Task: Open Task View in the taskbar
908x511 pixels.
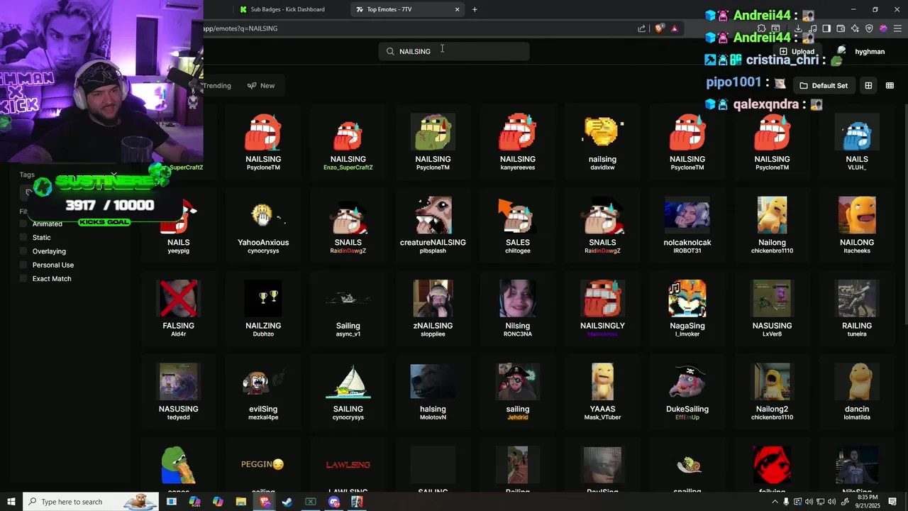Action: click(171, 502)
